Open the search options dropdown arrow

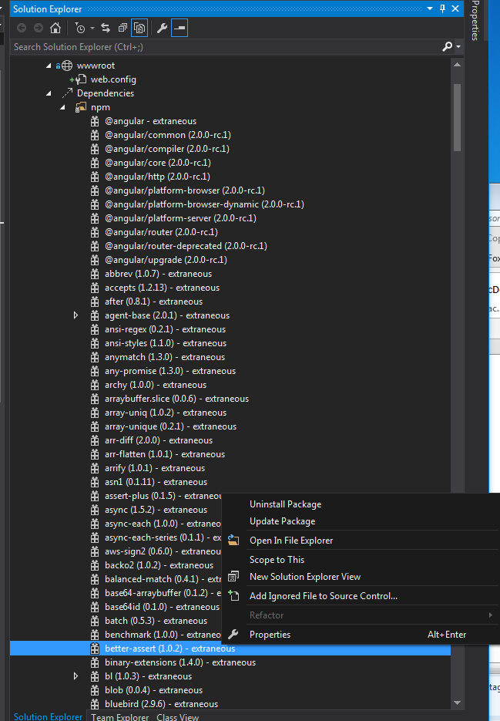[458, 47]
